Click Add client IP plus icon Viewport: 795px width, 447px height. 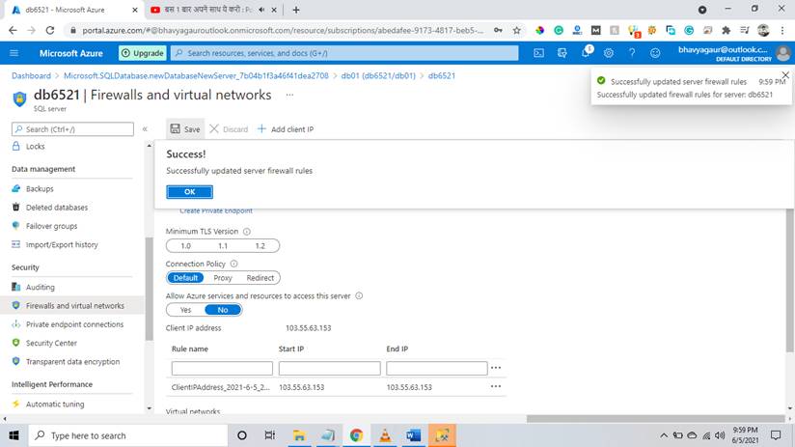click(261, 128)
